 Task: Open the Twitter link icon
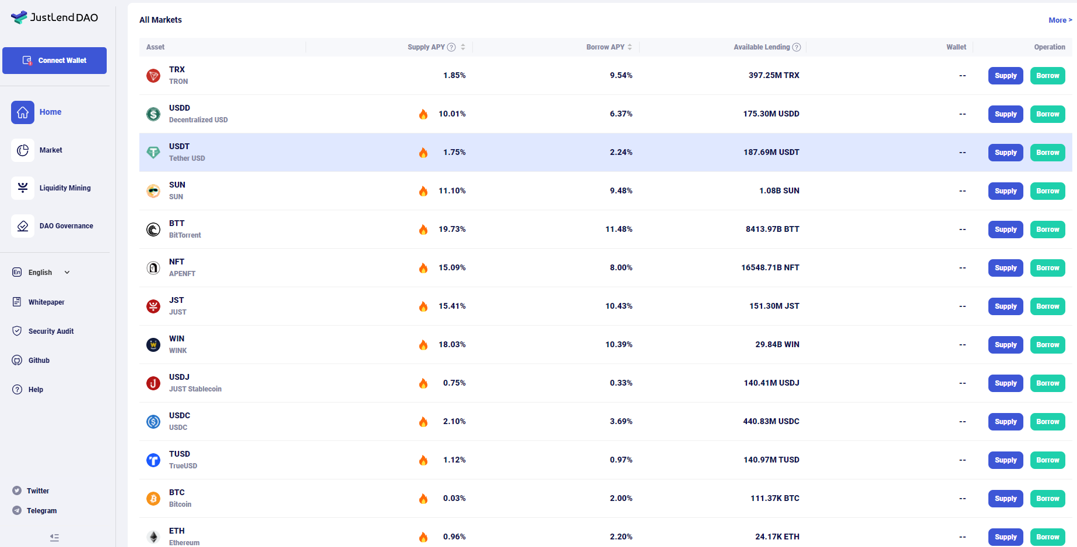pos(17,491)
